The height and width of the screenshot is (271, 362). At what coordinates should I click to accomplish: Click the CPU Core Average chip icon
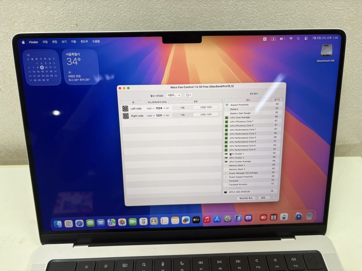(x=226, y=117)
